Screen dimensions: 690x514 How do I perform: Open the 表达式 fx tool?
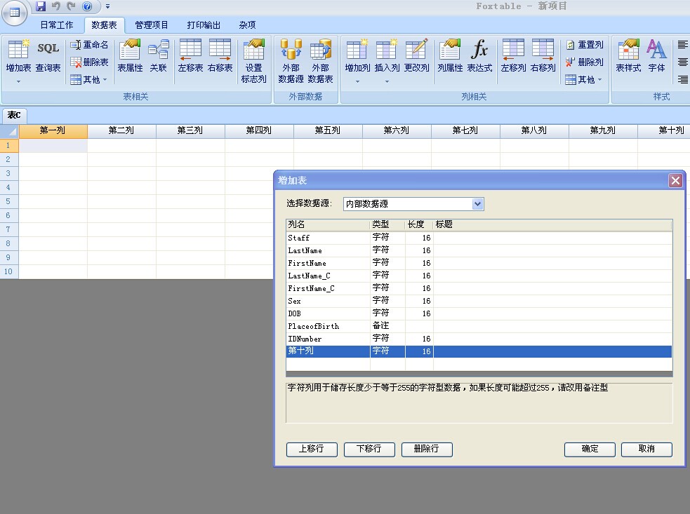tap(479, 55)
